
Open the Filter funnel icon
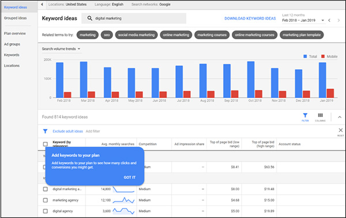point(305,117)
